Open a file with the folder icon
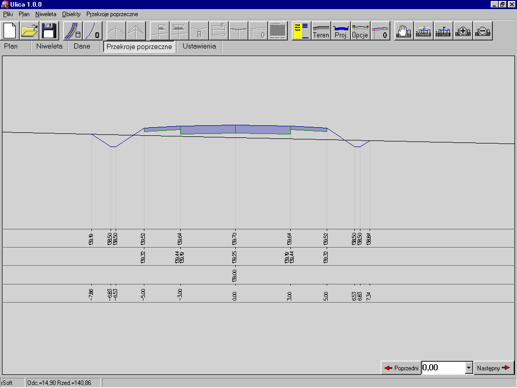This screenshot has height=388, width=517. [x=30, y=31]
